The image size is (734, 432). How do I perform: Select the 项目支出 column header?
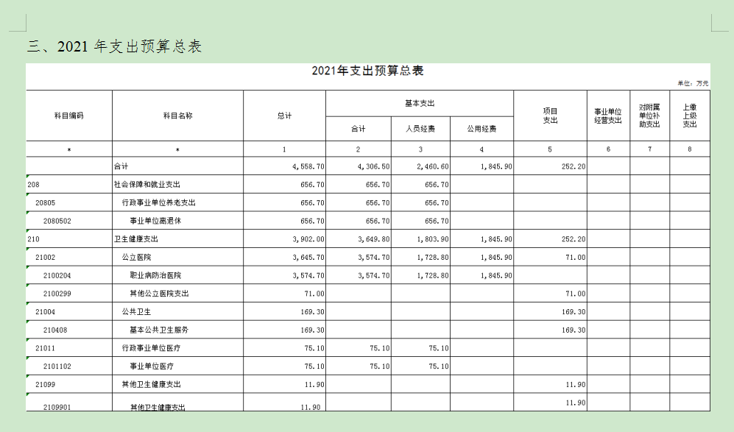[x=550, y=116]
